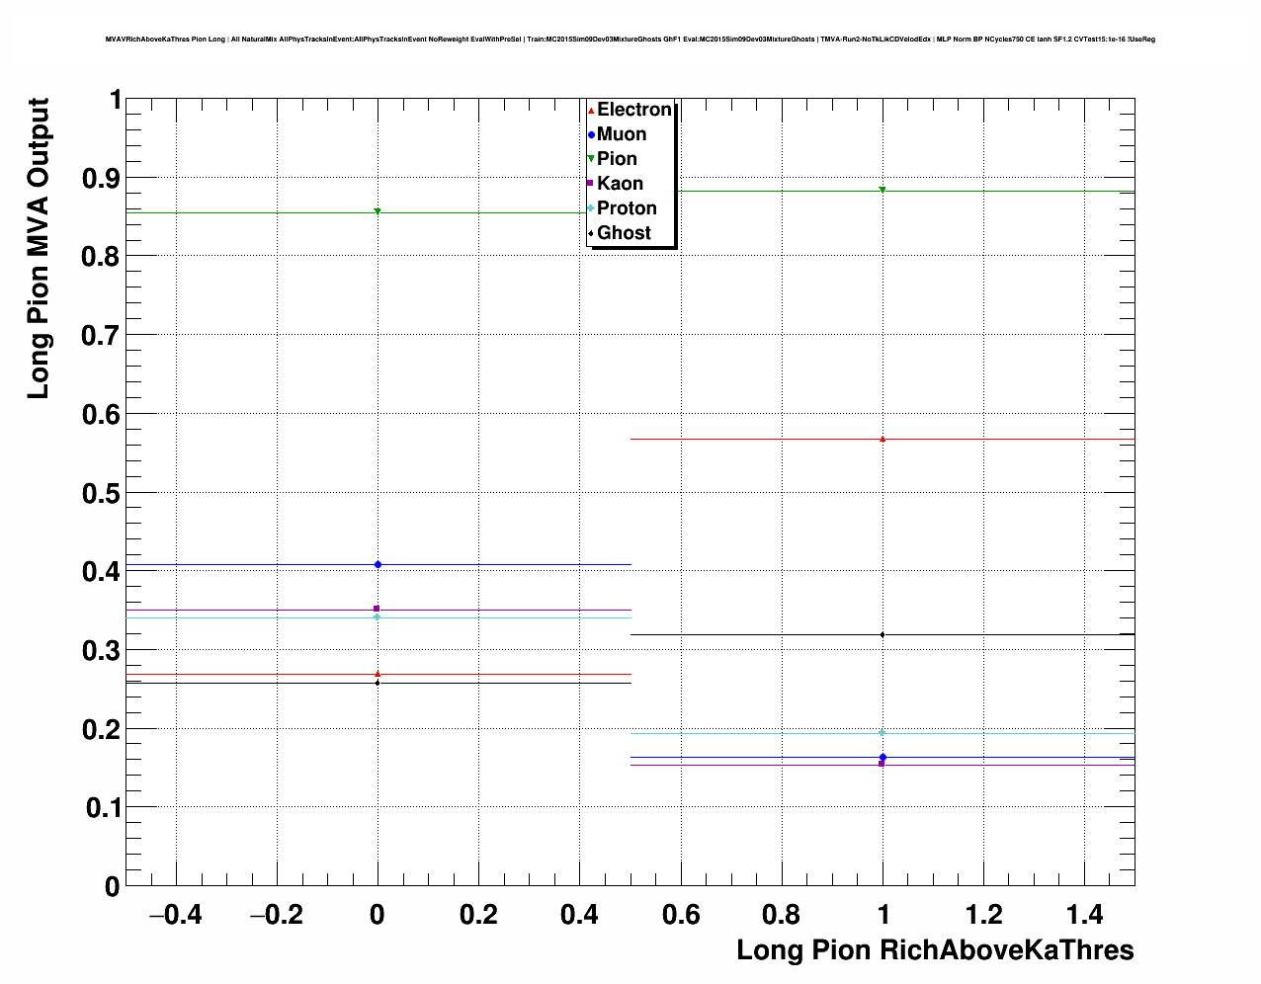Click the 0.5 tick label on y-axis
The height and width of the screenshot is (984, 1261).
(x=100, y=493)
